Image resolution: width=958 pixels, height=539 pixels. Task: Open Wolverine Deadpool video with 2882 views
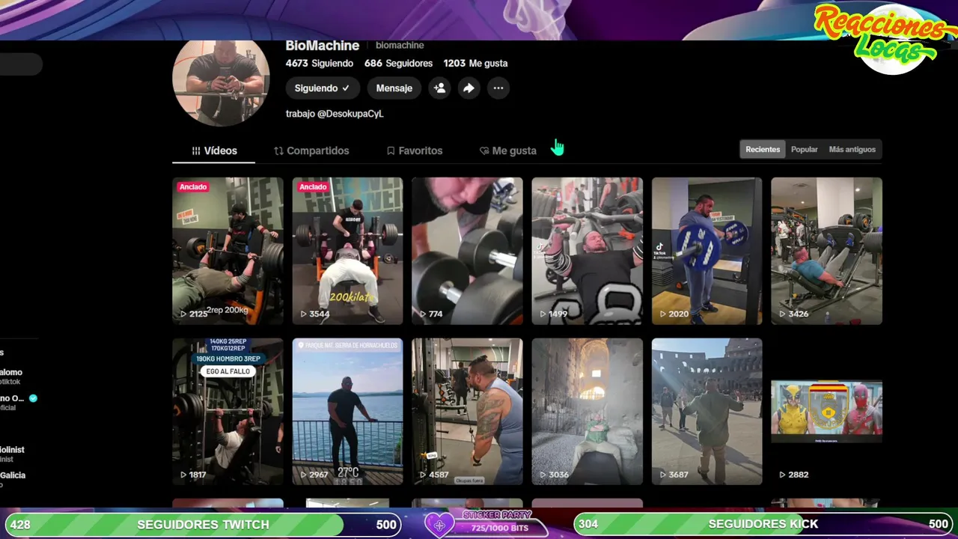click(x=826, y=412)
